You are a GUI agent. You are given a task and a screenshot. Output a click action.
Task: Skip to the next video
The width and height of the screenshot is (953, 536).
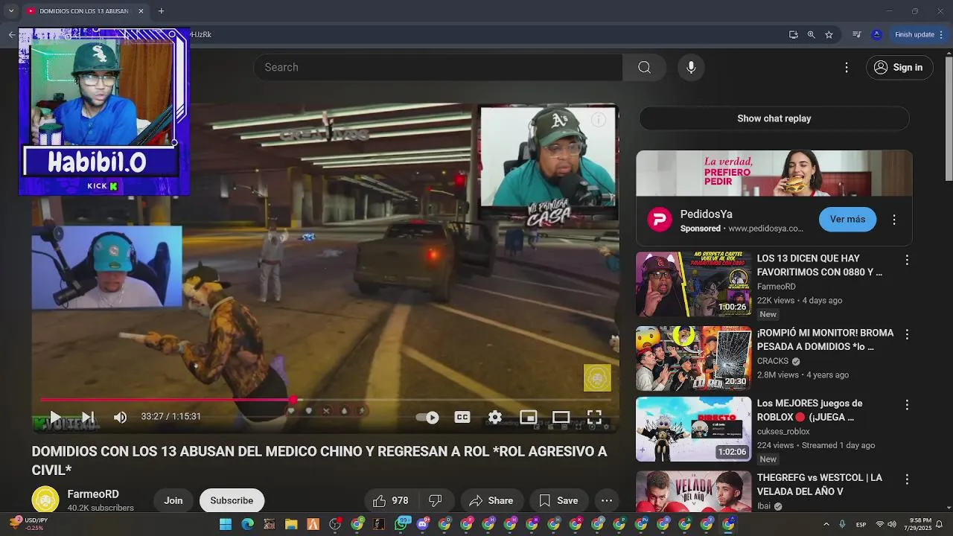point(87,417)
